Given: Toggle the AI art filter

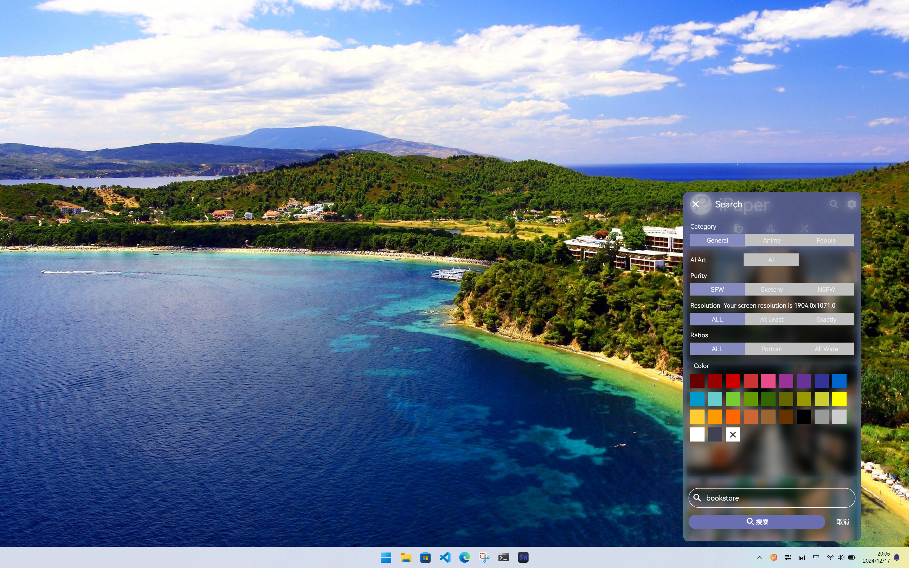Looking at the screenshot, I should [771, 259].
